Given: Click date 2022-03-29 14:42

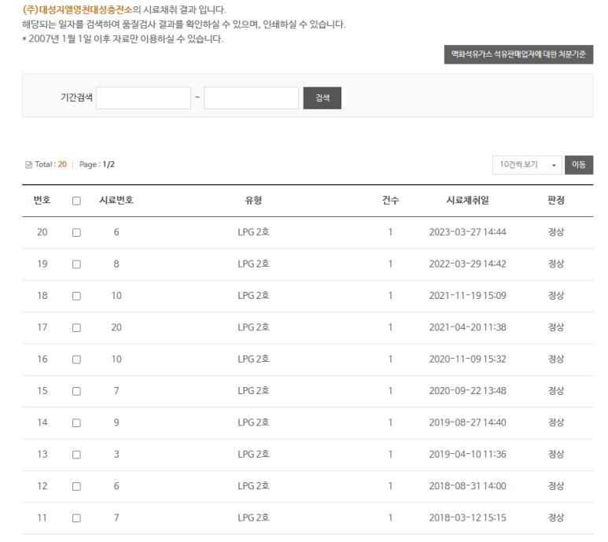Looking at the screenshot, I should [468, 264].
